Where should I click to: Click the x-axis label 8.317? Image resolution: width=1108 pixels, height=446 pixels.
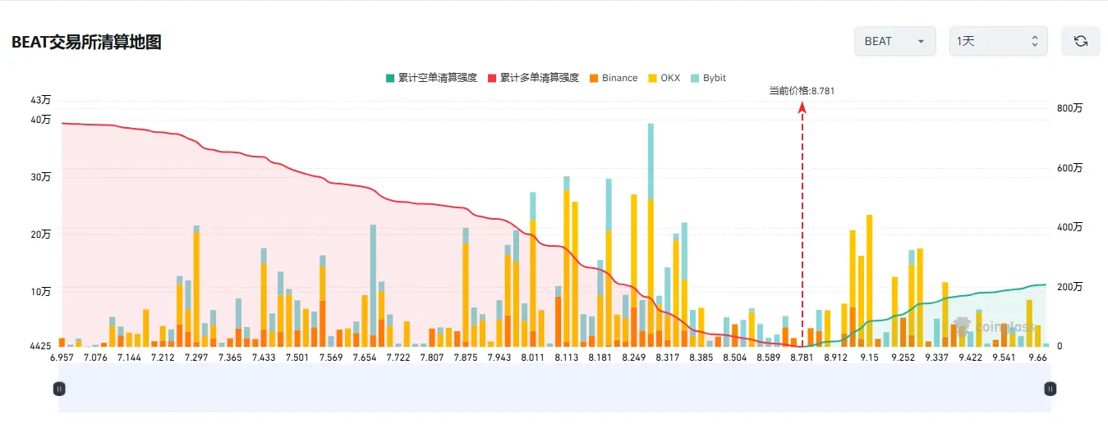pyautogui.click(x=667, y=357)
